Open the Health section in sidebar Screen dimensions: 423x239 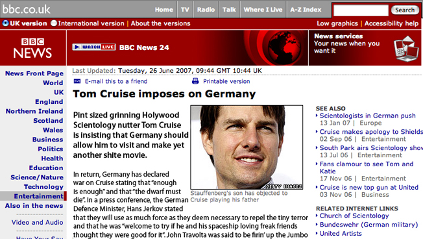point(52,158)
